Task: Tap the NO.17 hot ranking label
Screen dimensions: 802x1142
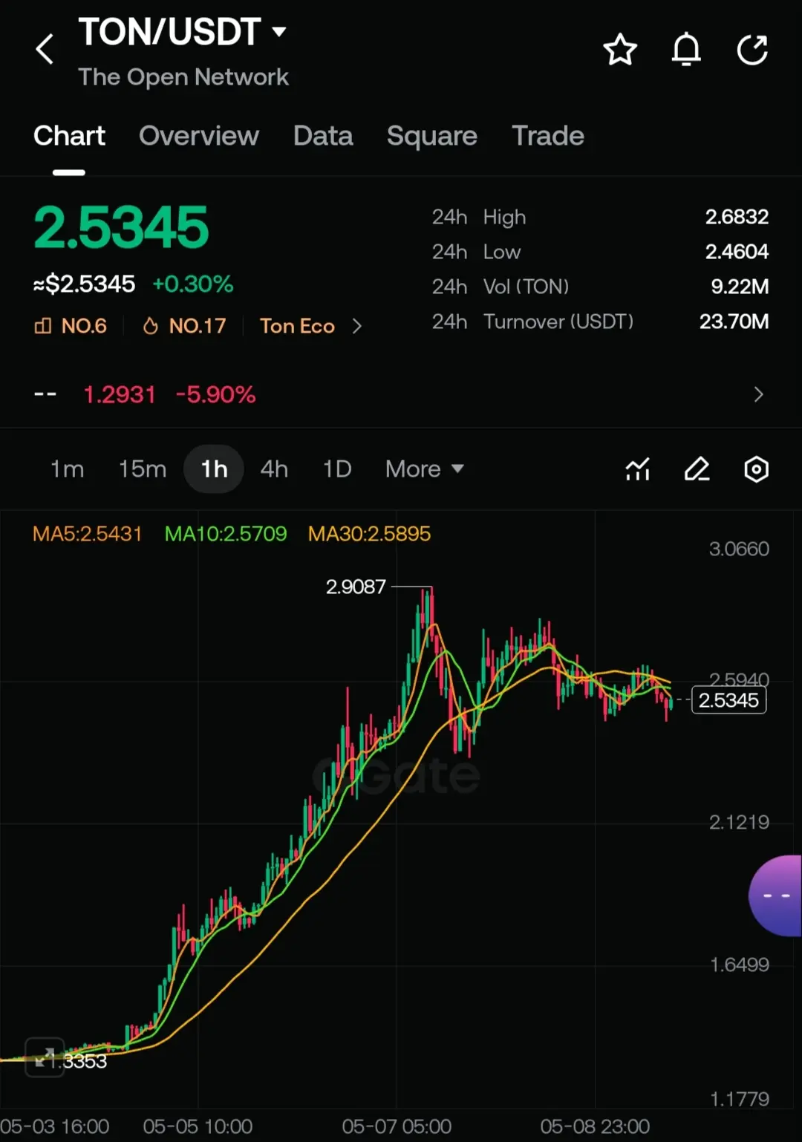Action: (198, 326)
